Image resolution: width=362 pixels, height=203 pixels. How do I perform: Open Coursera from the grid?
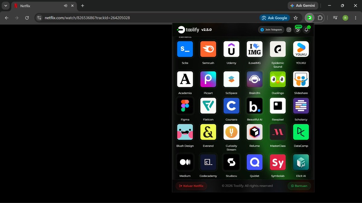[231, 106]
